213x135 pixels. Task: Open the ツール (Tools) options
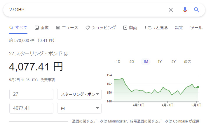tap(196, 28)
